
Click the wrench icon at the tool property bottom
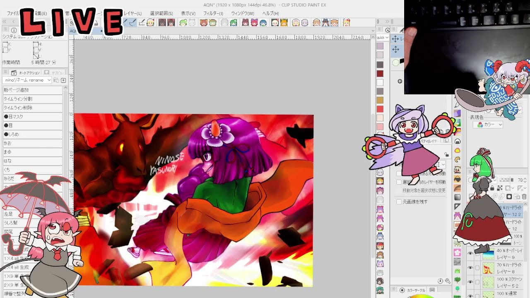click(448, 281)
